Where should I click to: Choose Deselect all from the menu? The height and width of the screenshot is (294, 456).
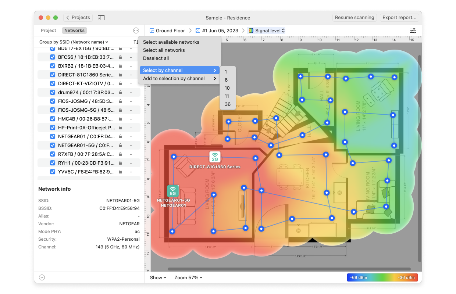click(156, 58)
